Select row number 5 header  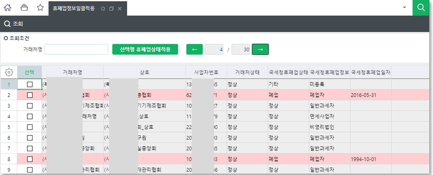[9, 127]
